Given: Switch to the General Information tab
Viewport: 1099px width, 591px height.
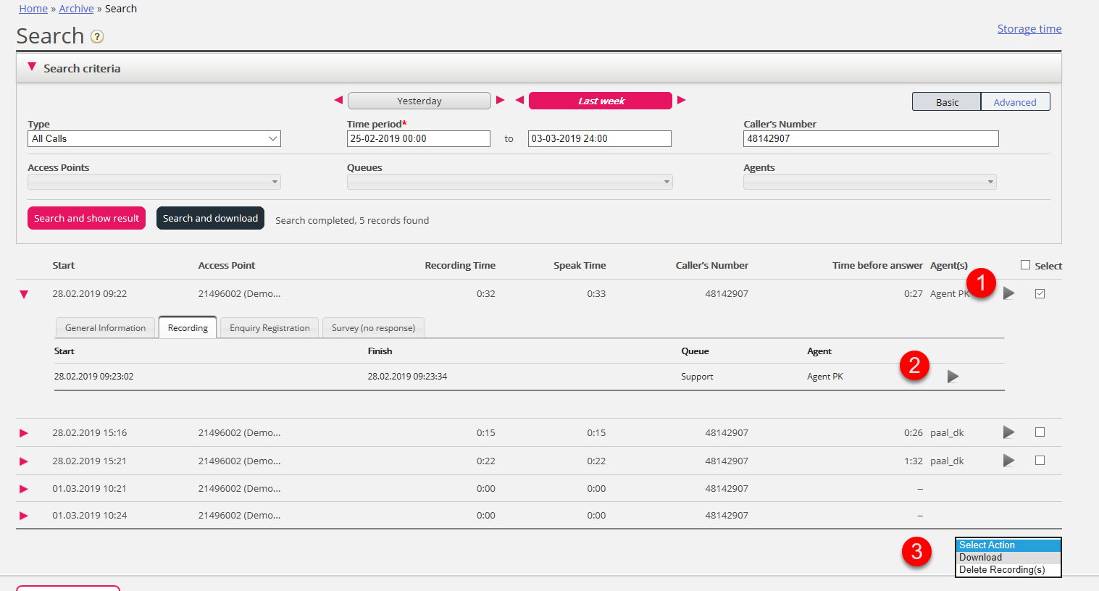Looking at the screenshot, I should tap(105, 328).
